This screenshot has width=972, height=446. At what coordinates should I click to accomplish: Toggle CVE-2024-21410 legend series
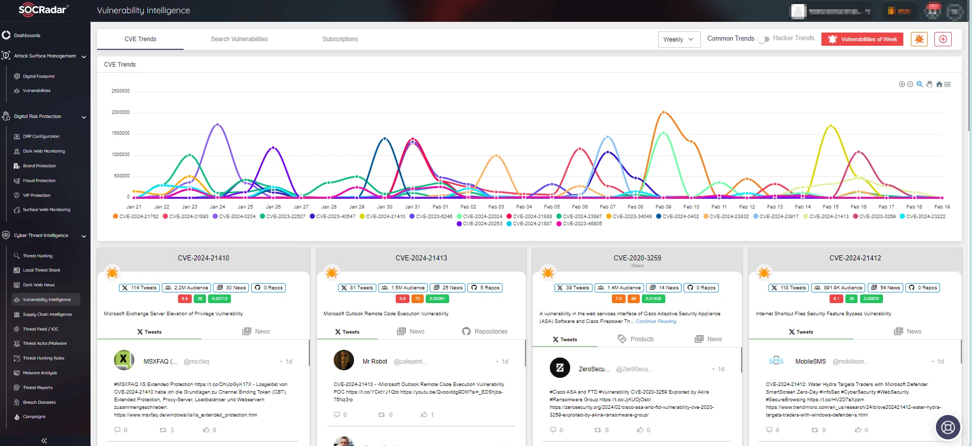point(382,216)
